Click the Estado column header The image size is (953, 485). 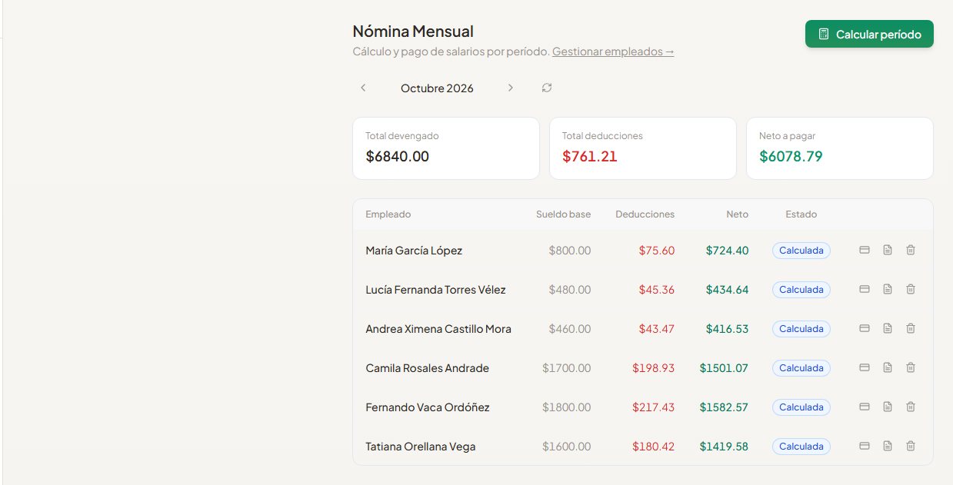coord(801,214)
